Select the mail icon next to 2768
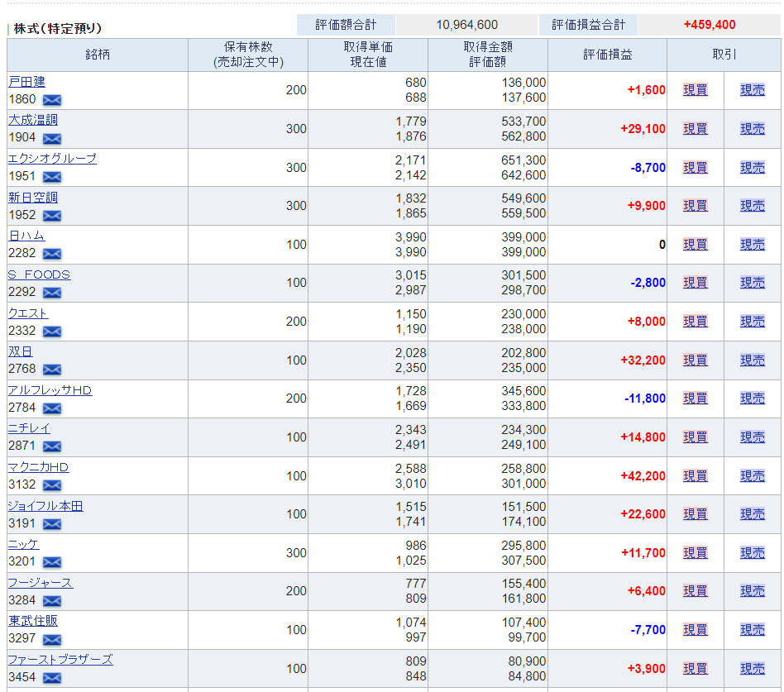 [52, 370]
